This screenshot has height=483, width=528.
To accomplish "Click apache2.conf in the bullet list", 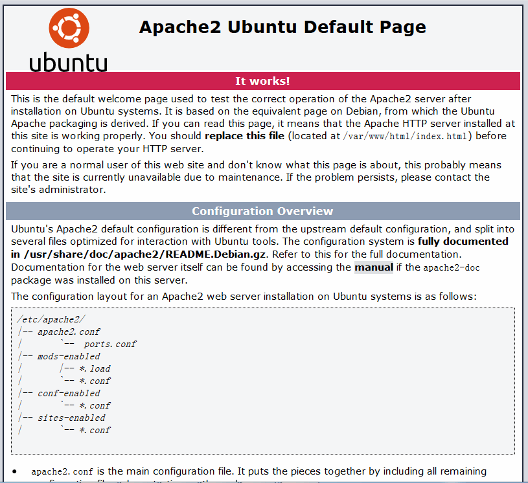I will (62, 472).
